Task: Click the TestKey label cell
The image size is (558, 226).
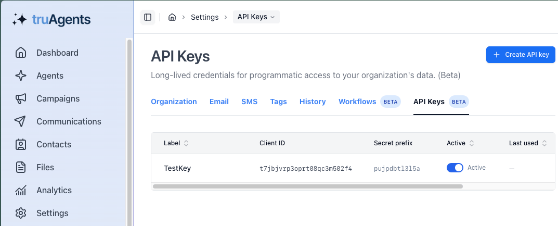Action: click(177, 168)
